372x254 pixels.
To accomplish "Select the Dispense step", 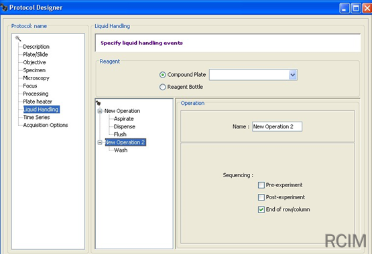I will (124, 126).
